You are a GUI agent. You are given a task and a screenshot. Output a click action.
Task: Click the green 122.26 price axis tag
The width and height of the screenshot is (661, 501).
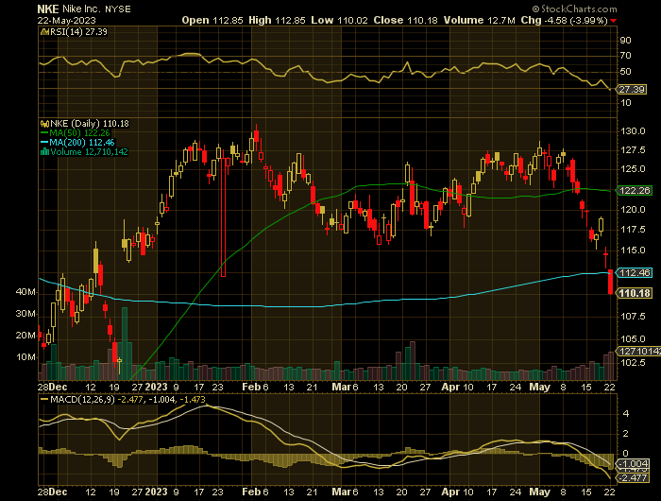[x=635, y=190]
